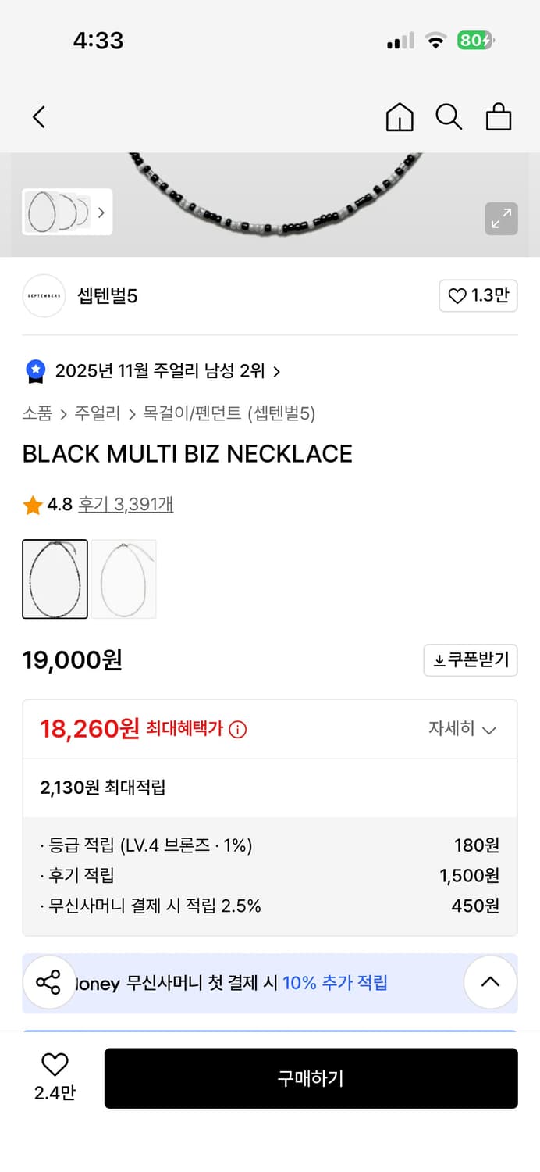Expand product image to fullscreen
The width and height of the screenshot is (540, 1172).
point(501,220)
